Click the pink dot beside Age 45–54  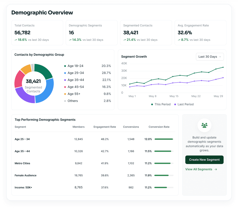(x=65, y=87)
